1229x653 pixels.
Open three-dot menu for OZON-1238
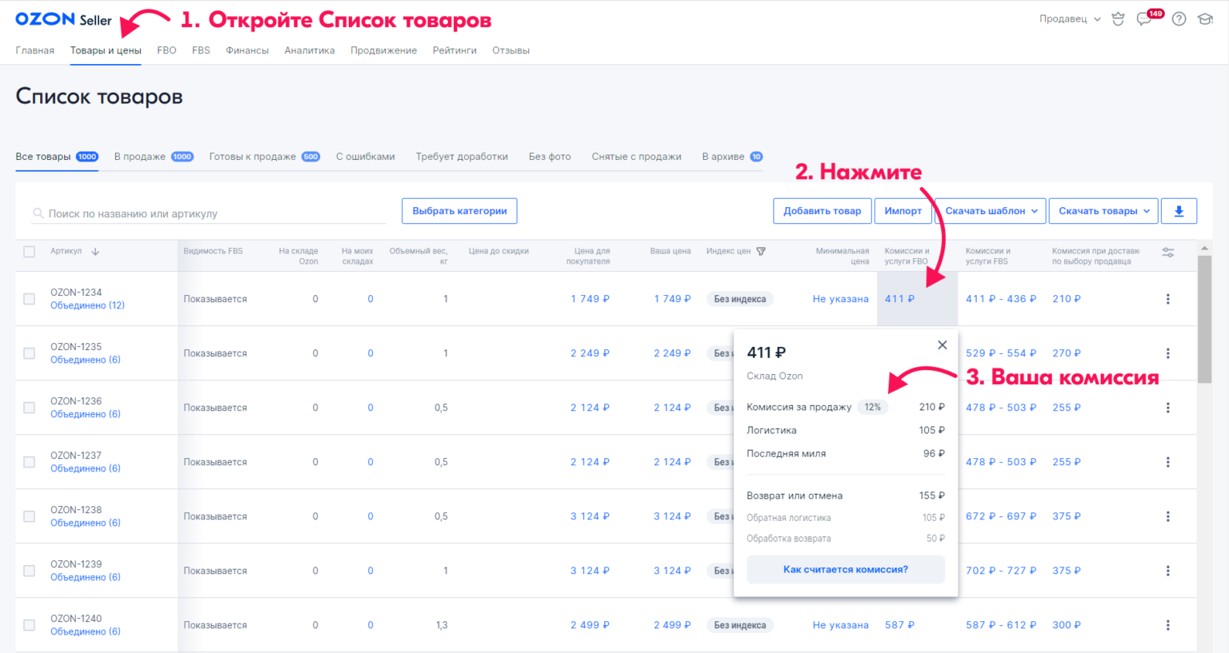(x=1167, y=516)
